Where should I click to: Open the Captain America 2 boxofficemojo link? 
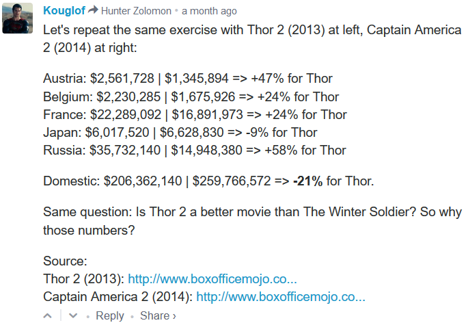pos(281,297)
